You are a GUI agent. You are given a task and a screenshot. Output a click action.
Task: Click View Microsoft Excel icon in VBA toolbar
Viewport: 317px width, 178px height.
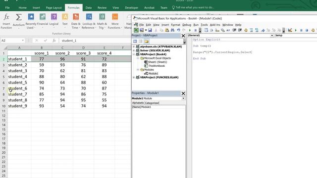(x=136, y=30)
